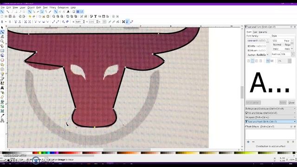Open the Layer menu
Screen dimensions: 297x167
pyautogui.click(x=23, y=7)
